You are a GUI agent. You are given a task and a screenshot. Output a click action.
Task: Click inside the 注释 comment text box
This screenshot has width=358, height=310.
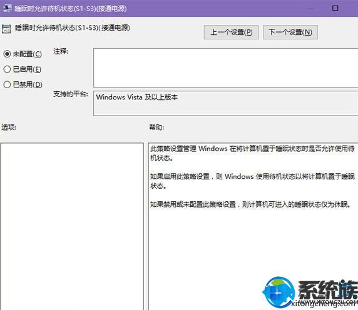click(225, 67)
